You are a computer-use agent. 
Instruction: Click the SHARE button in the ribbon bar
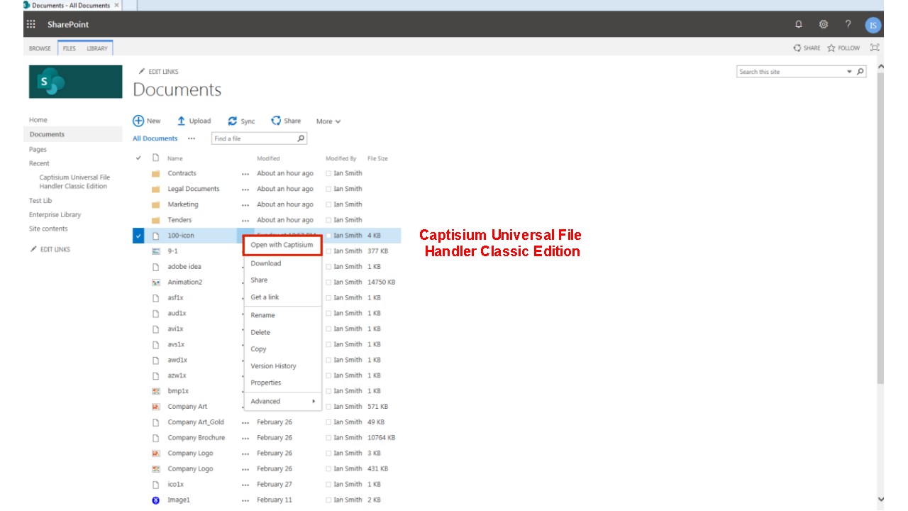tap(807, 48)
